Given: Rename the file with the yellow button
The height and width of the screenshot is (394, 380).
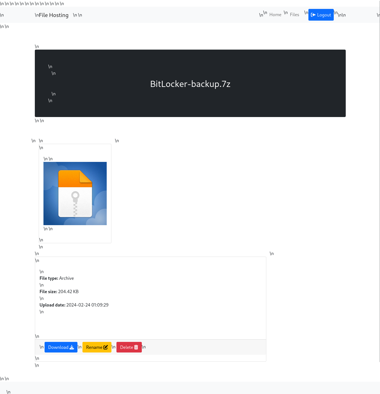Looking at the screenshot, I should pyautogui.click(x=97, y=347).
